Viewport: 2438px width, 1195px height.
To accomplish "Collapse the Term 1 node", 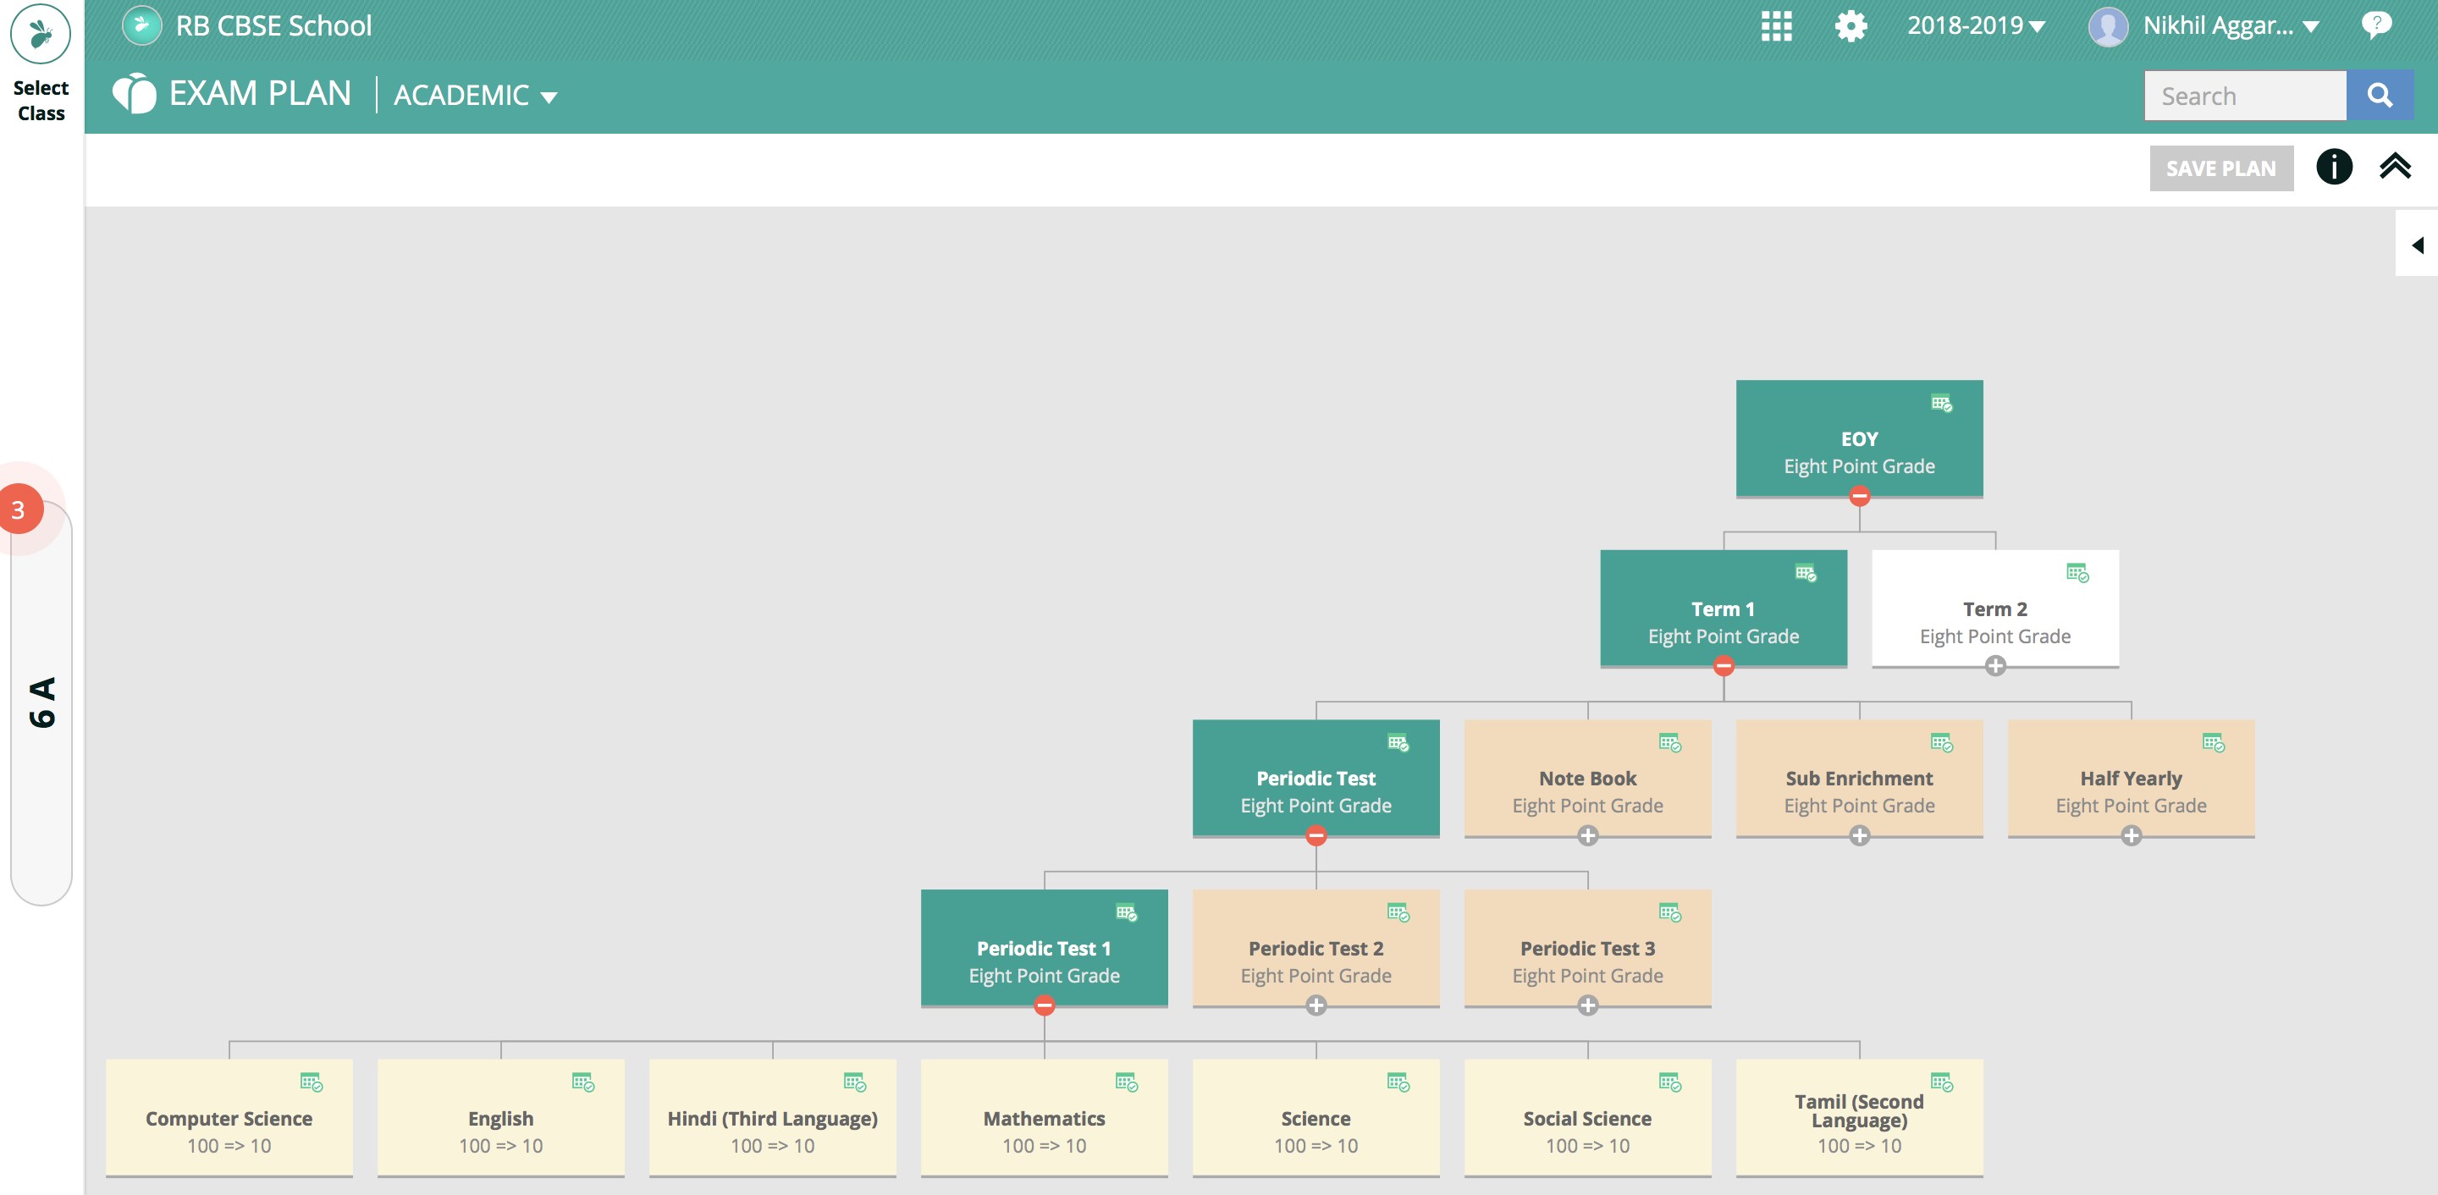I will (1724, 666).
